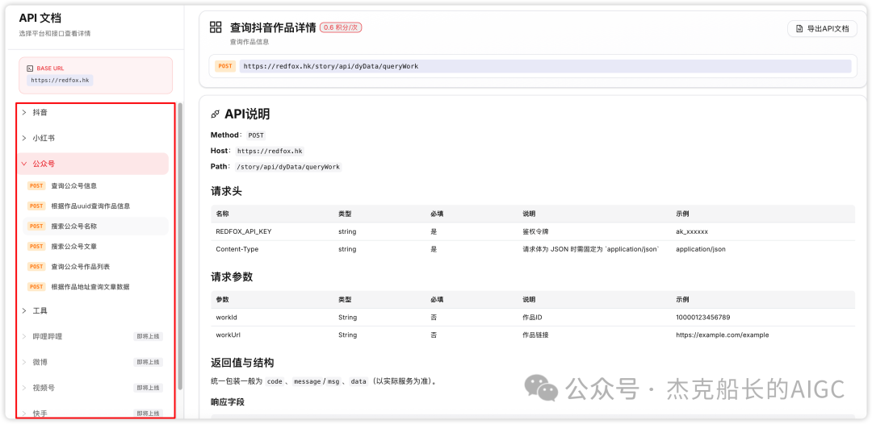Click the example value 10000123456789

tap(703, 318)
